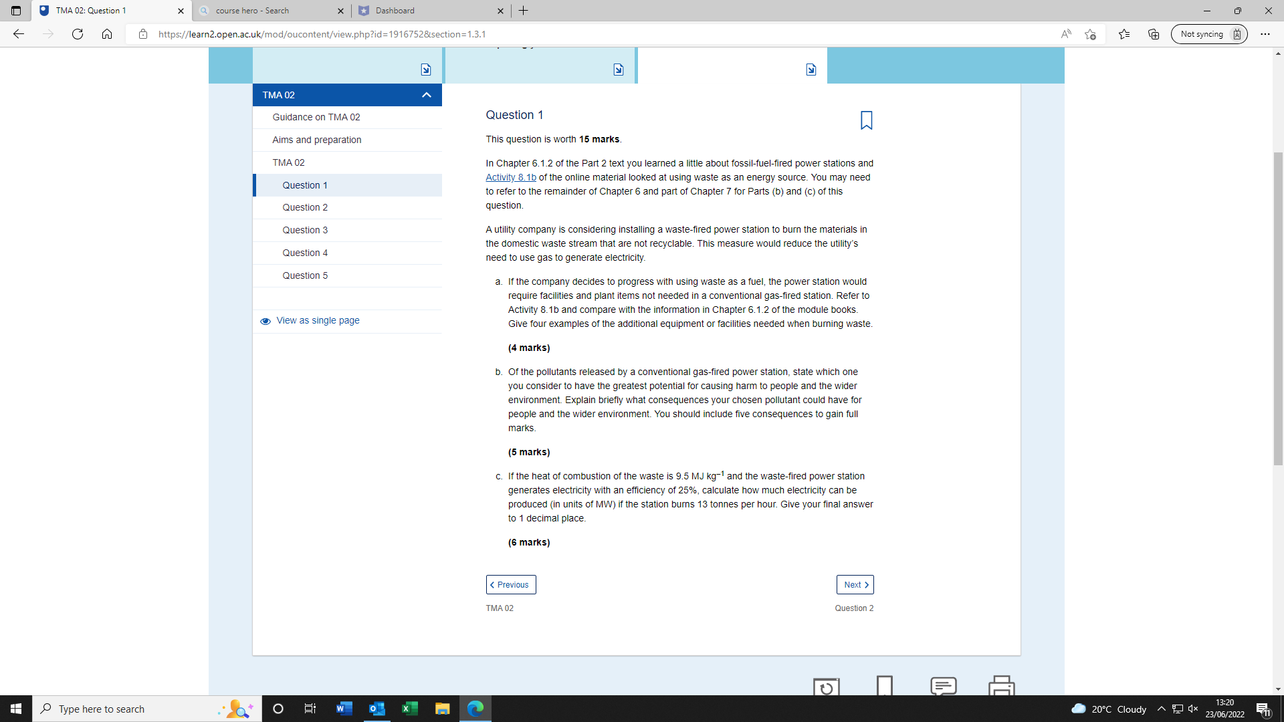Image resolution: width=1284 pixels, height=722 pixels.
Task: Open the Activity 8.1b link
Action: (510, 177)
